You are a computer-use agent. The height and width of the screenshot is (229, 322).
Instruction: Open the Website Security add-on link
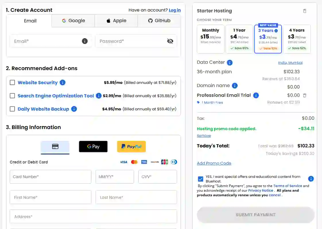pos(38,82)
